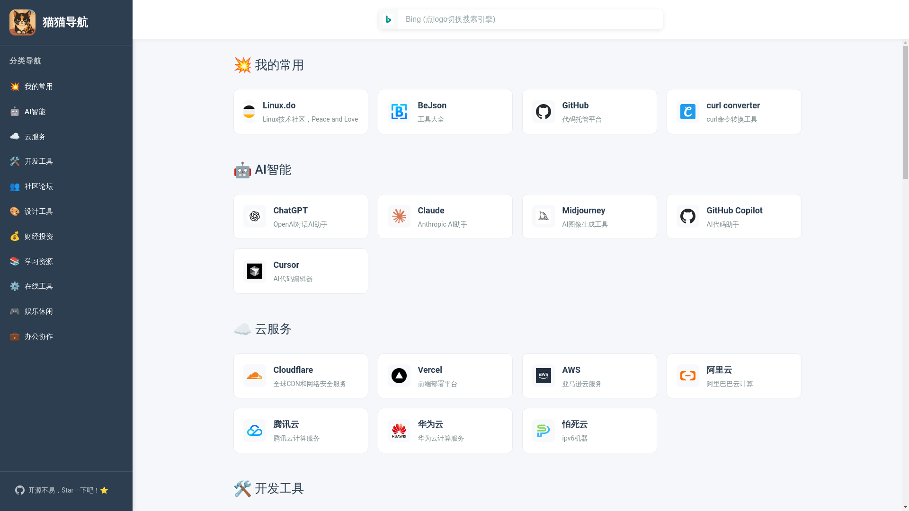
Task: Open the Midjourney card title
Action: point(583,211)
